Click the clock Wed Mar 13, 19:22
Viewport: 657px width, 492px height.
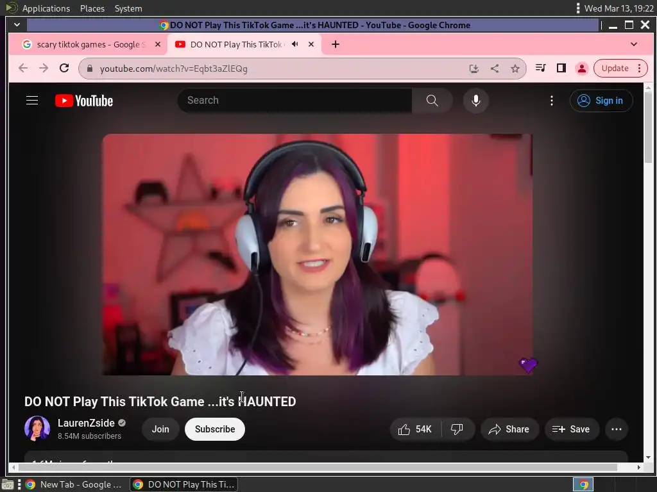619,8
